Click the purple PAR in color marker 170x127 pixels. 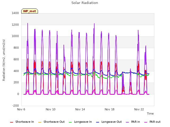[x=127, y=122]
